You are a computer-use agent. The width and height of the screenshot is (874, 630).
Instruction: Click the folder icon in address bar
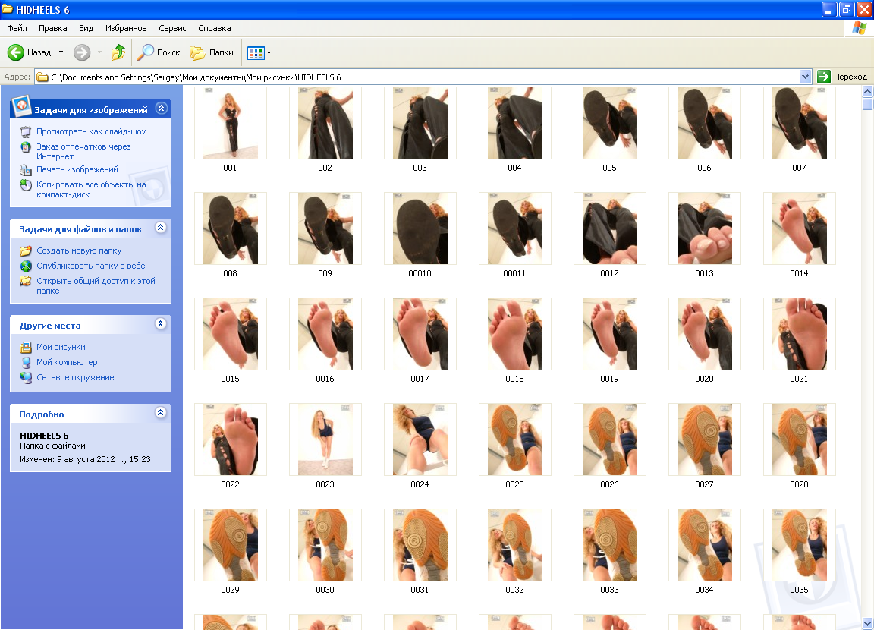pos(42,77)
